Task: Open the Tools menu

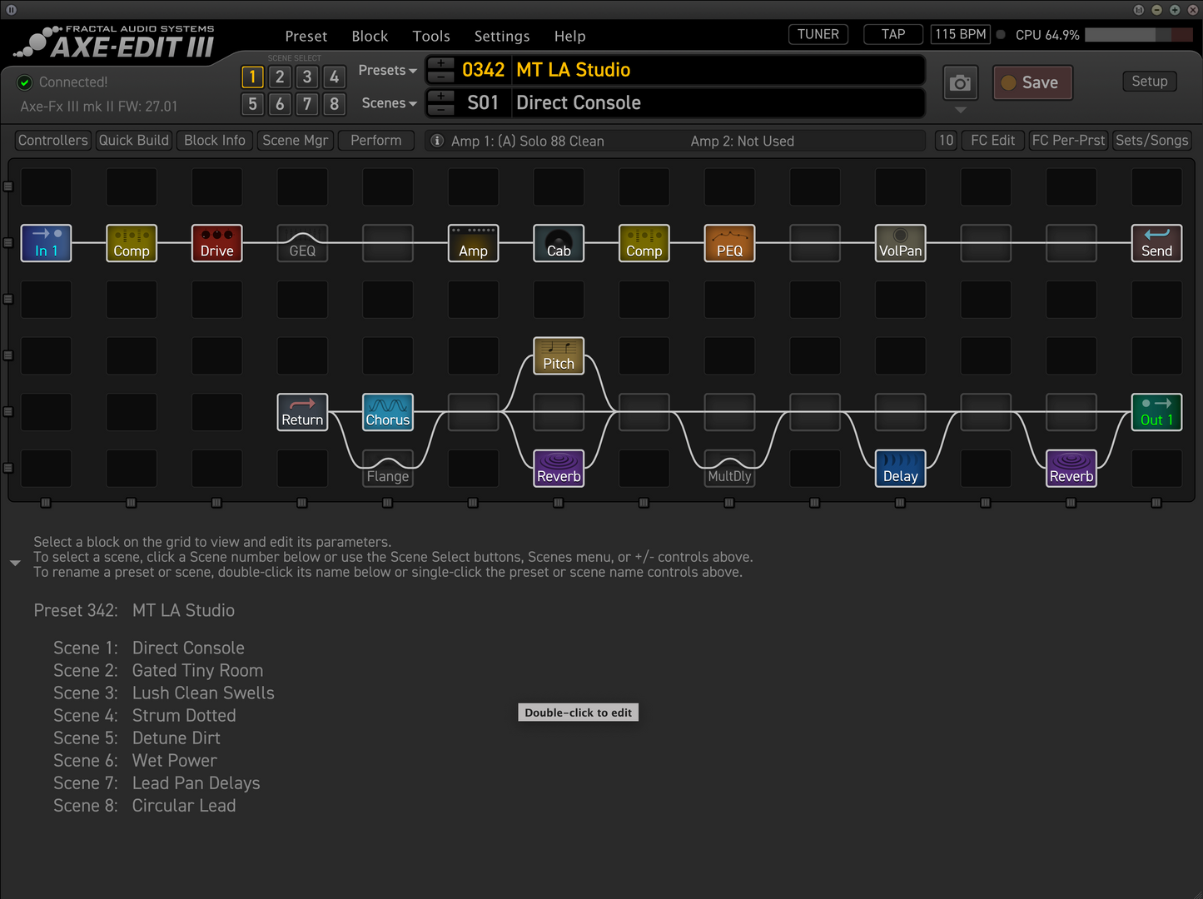Action: pos(430,37)
